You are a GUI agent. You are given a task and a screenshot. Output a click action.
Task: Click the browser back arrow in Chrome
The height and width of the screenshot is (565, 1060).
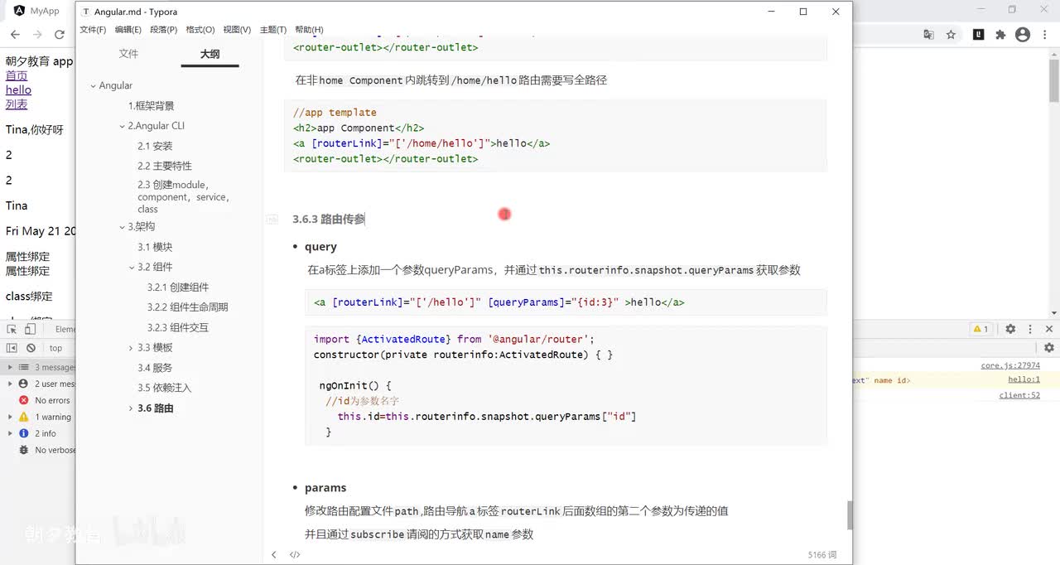tap(15, 35)
